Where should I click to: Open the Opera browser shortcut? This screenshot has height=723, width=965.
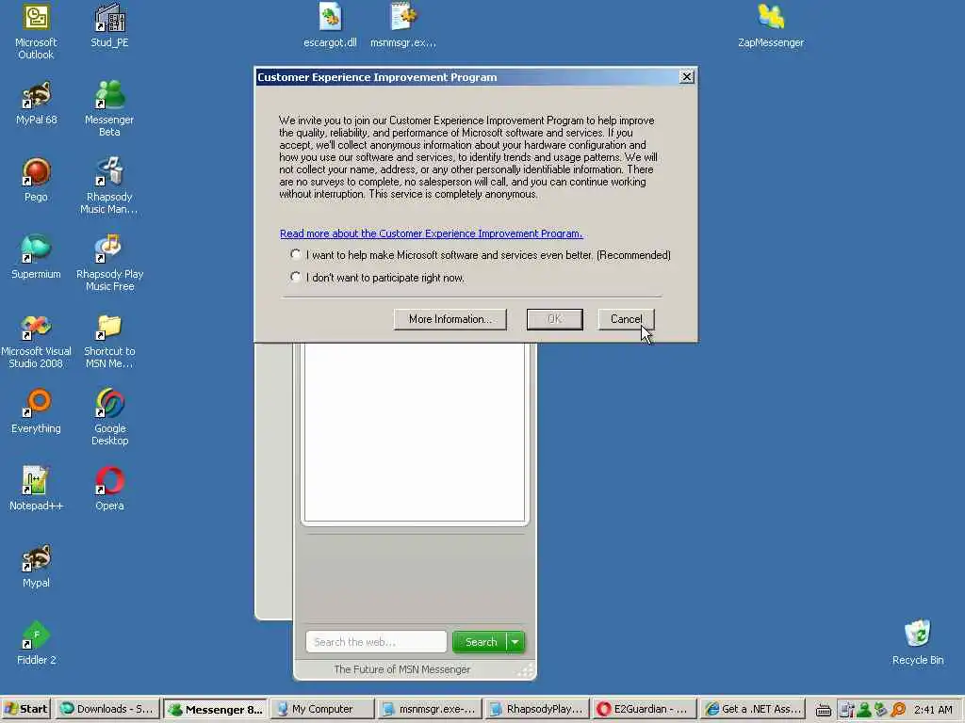click(109, 490)
